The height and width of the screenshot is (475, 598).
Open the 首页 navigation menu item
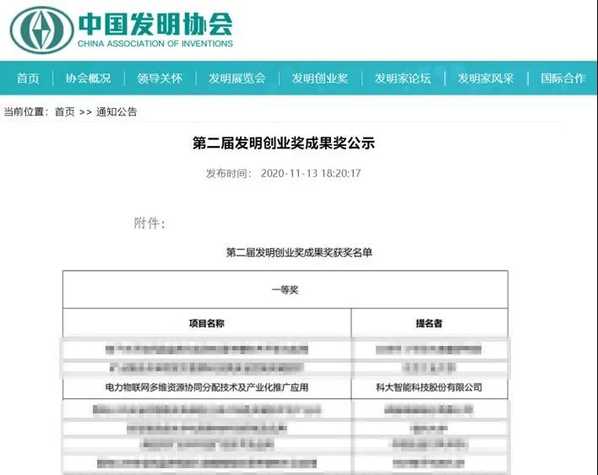pyautogui.click(x=28, y=78)
